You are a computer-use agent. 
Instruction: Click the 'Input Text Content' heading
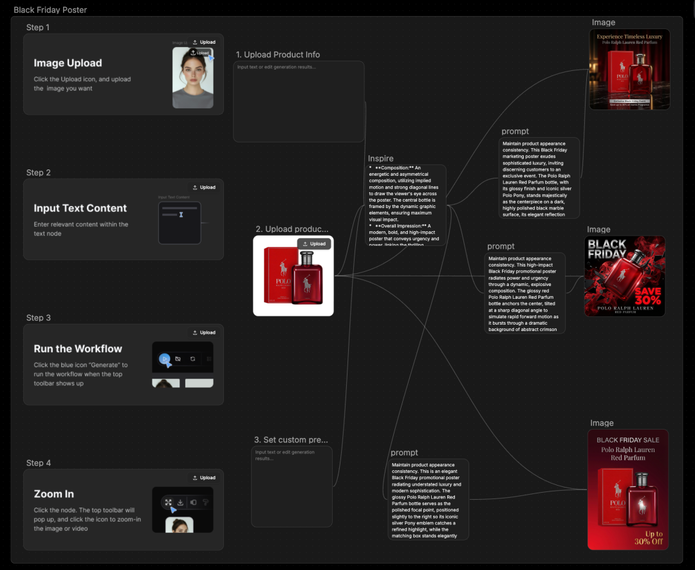[x=80, y=208]
